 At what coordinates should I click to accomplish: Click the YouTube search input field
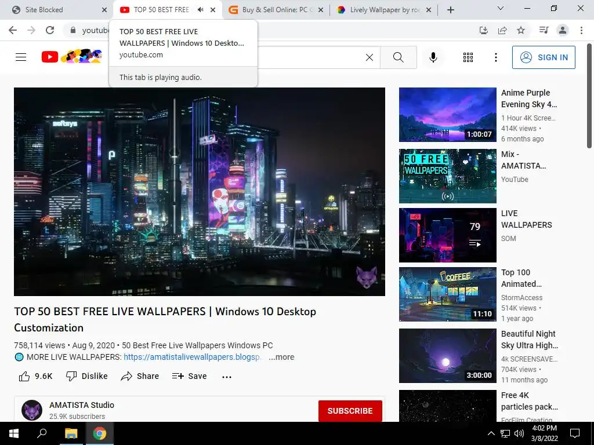(x=311, y=57)
